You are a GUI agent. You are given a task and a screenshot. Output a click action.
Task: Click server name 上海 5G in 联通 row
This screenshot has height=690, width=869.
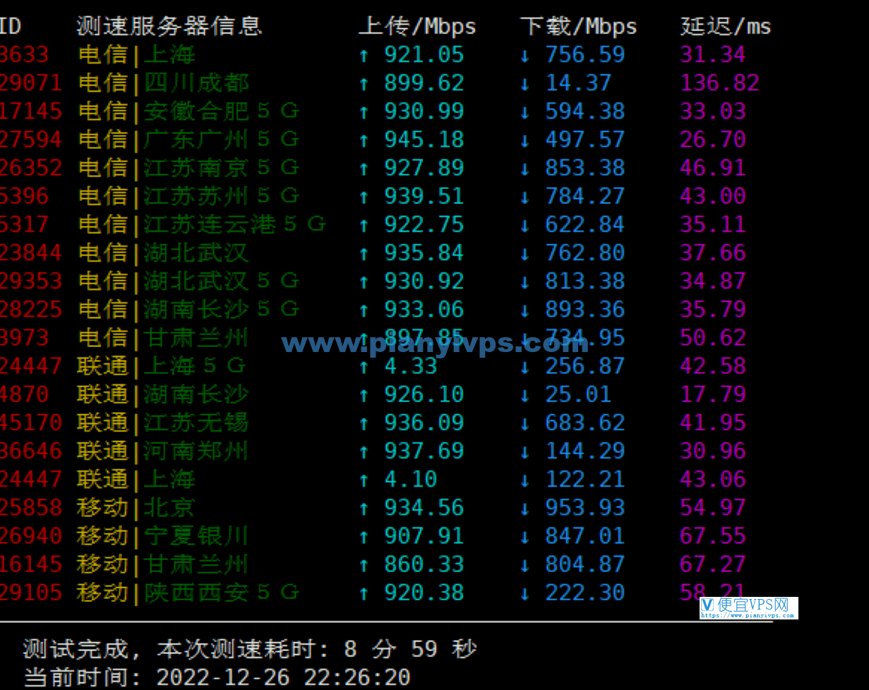pyautogui.click(x=195, y=365)
